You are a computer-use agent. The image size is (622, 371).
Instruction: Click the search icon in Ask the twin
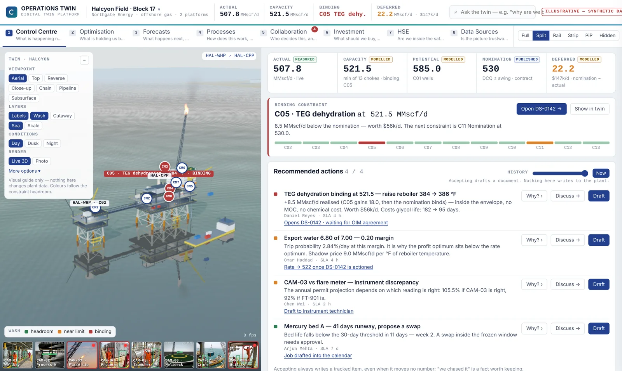coord(456,12)
